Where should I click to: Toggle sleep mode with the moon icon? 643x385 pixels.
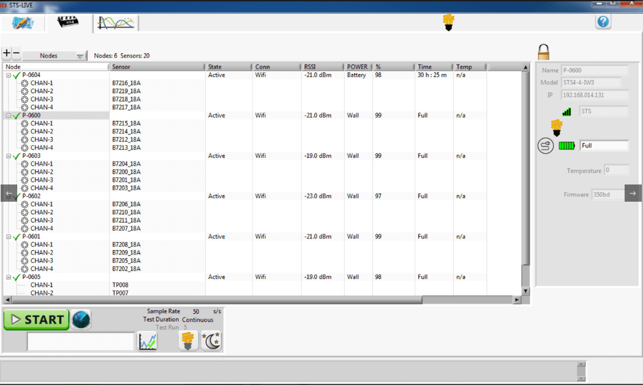point(211,341)
